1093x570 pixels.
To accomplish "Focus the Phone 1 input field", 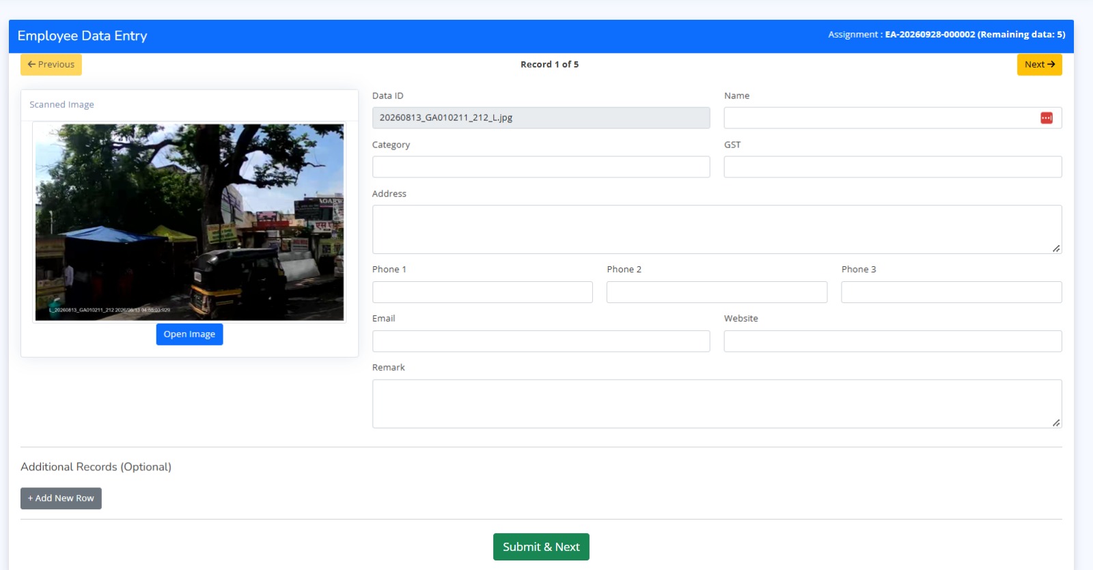I will pos(482,292).
